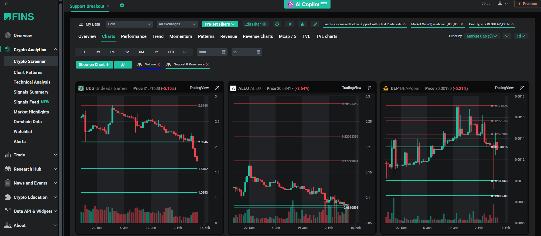Click the copy link icon
The width and height of the screenshot is (541, 236).
tap(315, 24)
